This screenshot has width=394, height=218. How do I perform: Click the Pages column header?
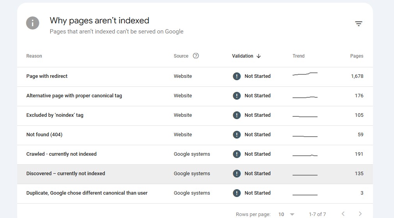tap(357, 56)
